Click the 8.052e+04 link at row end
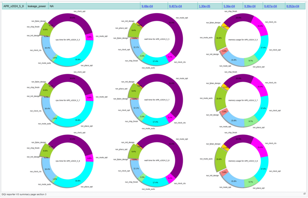This screenshot has height=198, width=308. point(293,6)
